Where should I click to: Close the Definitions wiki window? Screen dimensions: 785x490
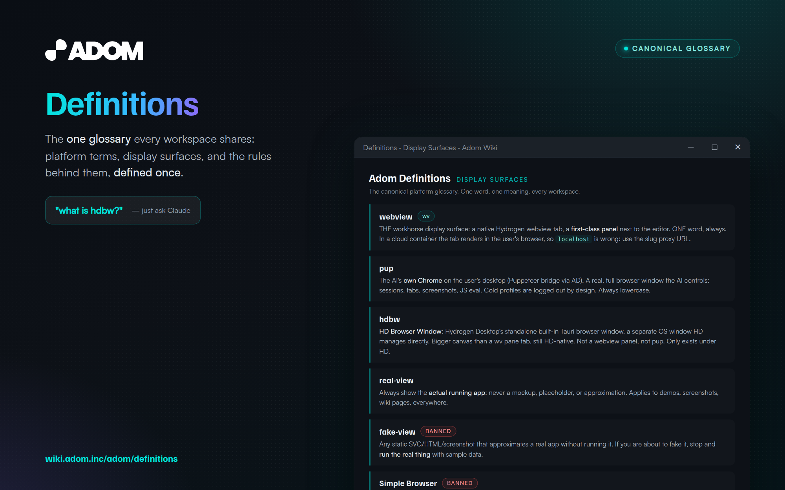pos(738,147)
